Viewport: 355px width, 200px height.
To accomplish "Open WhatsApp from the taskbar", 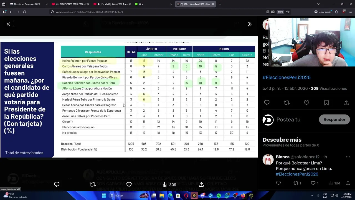I will tap(227, 196).
